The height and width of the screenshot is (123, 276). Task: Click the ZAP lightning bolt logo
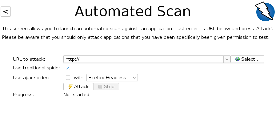pyautogui.click(x=265, y=11)
